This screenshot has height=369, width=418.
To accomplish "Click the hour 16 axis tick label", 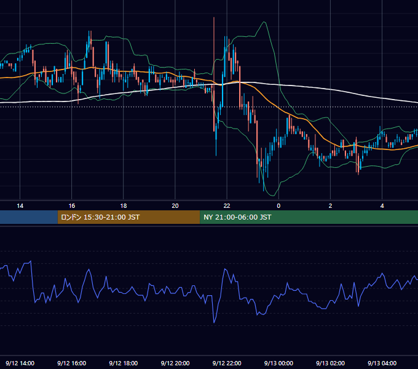I will tap(72, 206).
